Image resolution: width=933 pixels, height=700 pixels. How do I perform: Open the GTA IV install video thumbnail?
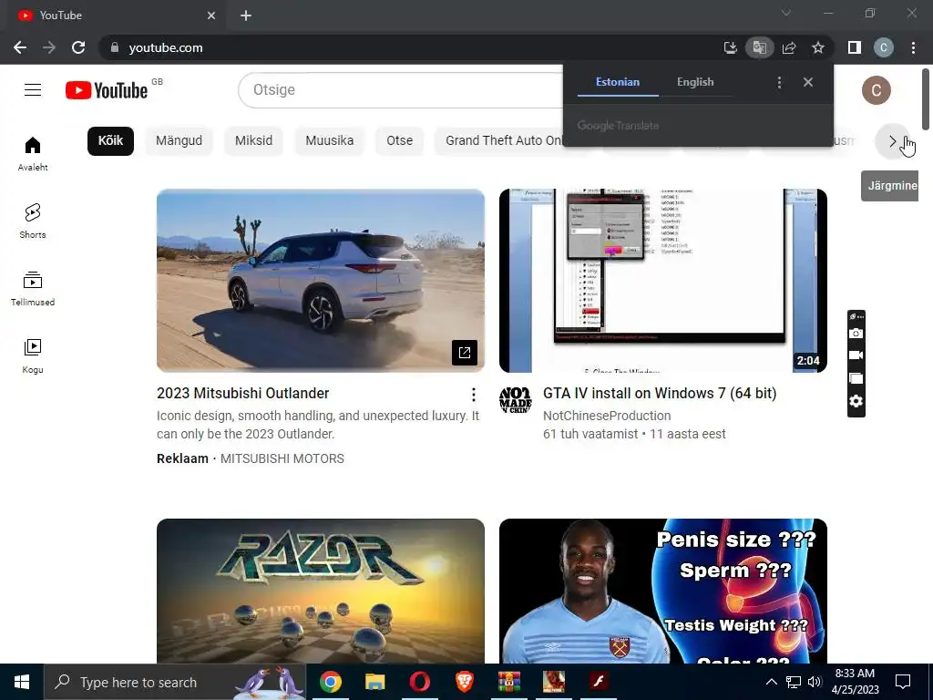(663, 281)
